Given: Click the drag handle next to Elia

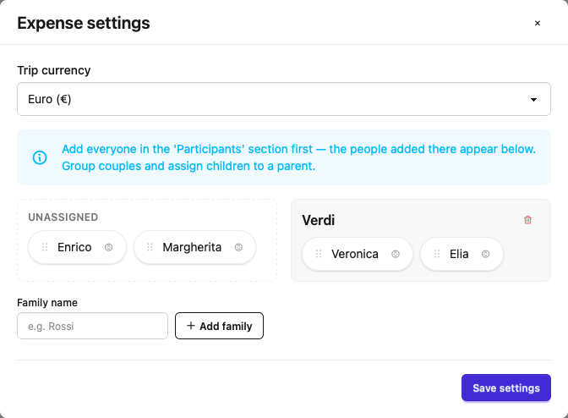Looking at the screenshot, I should 437,254.
